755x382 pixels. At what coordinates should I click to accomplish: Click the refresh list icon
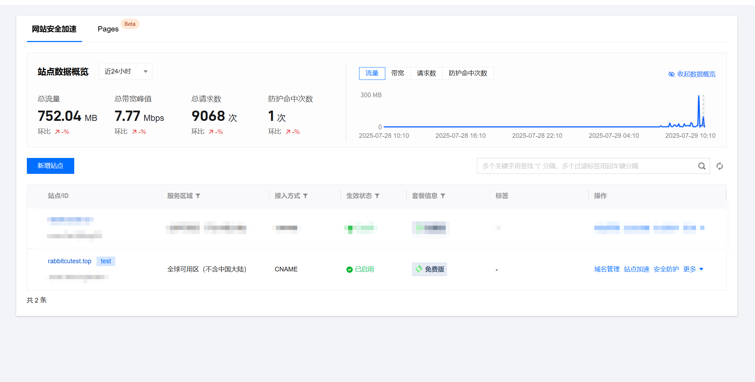[720, 166]
